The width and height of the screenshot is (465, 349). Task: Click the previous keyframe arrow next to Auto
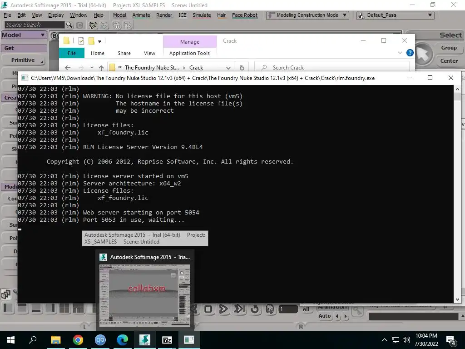click(x=337, y=316)
